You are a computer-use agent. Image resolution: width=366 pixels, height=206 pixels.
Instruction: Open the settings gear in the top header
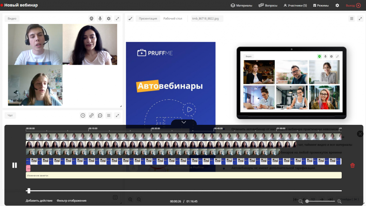(336, 5)
